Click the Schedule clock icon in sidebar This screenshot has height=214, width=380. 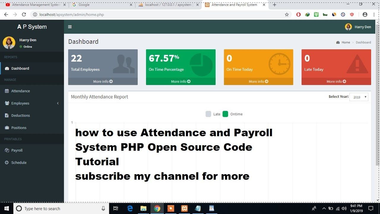tap(7, 163)
